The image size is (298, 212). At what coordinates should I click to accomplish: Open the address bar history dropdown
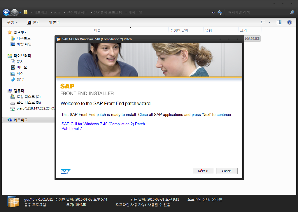[213, 12]
